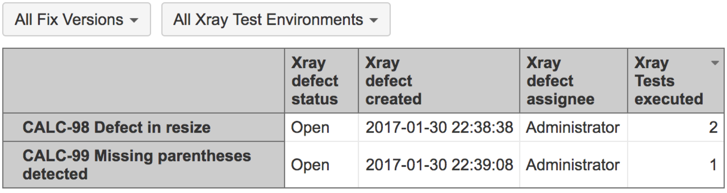The width and height of the screenshot is (727, 193).
Task: Click the Open status cell for CALC-99
Action: (321, 165)
